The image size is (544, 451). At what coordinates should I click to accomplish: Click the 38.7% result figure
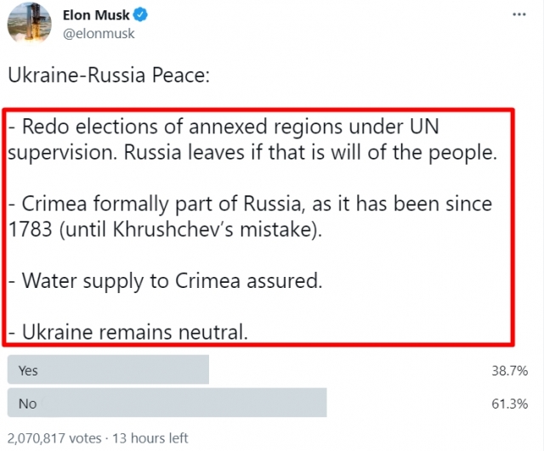pyautogui.click(x=510, y=370)
